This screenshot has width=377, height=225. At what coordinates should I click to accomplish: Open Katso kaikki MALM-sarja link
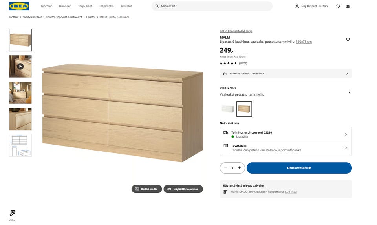[x=236, y=31]
